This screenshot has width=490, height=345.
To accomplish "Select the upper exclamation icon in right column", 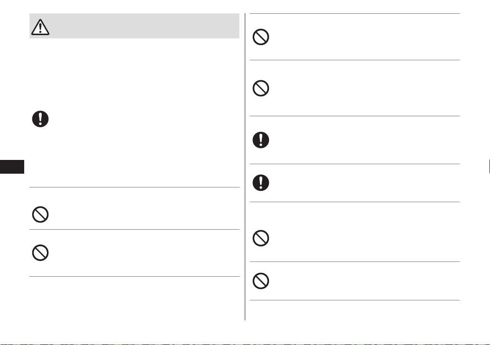I will click(260, 140).
